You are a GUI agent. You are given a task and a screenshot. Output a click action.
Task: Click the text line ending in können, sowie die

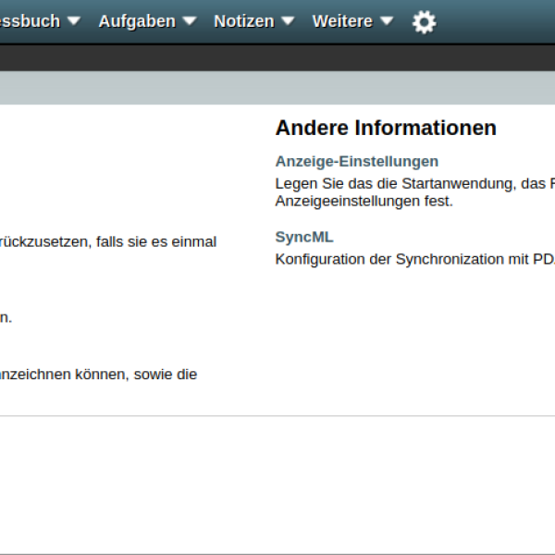click(x=98, y=375)
